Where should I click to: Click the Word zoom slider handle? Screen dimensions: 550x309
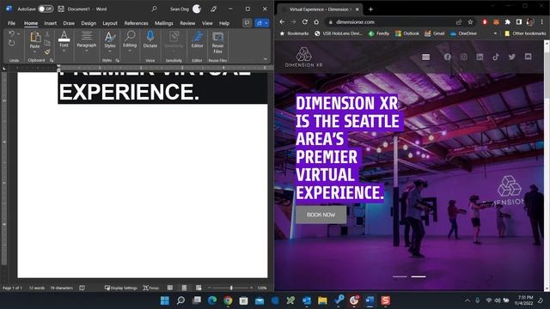(x=231, y=288)
